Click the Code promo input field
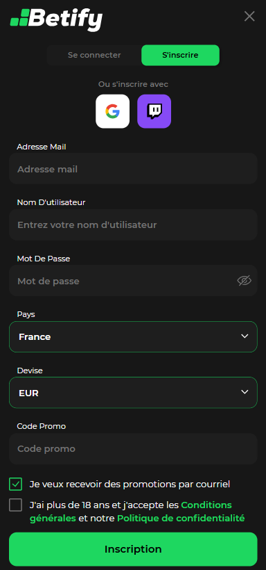 pyautogui.click(x=133, y=448)
